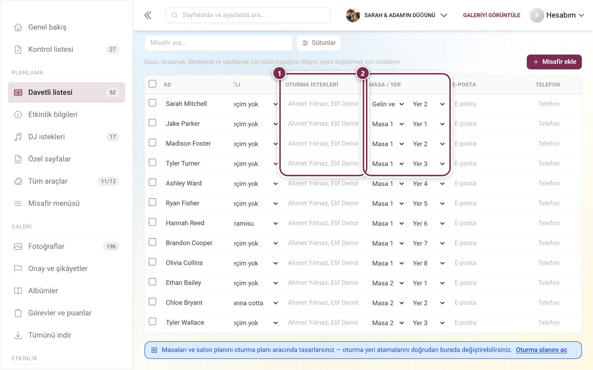Select the header select-all checkbox
The height and width of the screenshot is (370, 593).
[152, 84]
